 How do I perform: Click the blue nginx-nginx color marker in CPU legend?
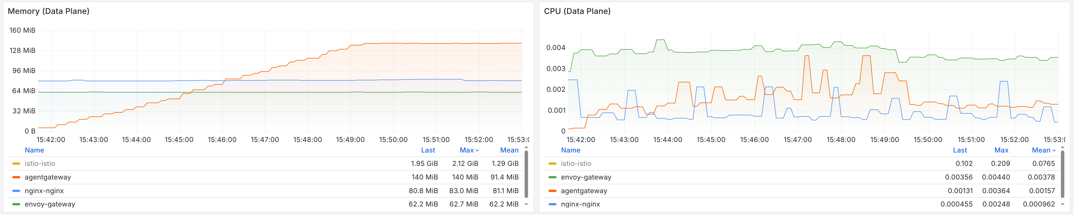click(x=553, y=204)
